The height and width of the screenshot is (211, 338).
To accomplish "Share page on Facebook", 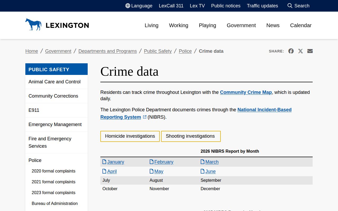I will point(291,51).
